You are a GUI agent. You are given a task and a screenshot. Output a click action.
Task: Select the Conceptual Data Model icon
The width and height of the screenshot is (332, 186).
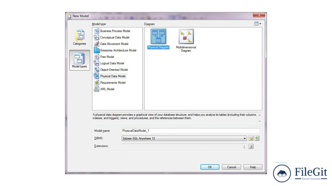96,37
